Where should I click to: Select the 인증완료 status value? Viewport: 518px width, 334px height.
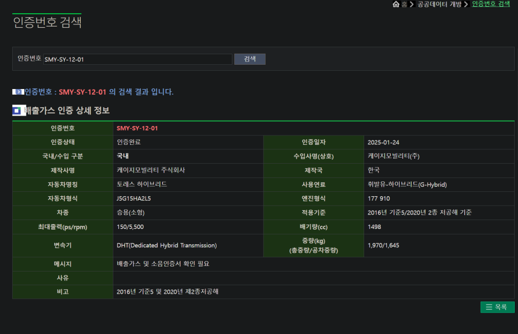point(128,142)
